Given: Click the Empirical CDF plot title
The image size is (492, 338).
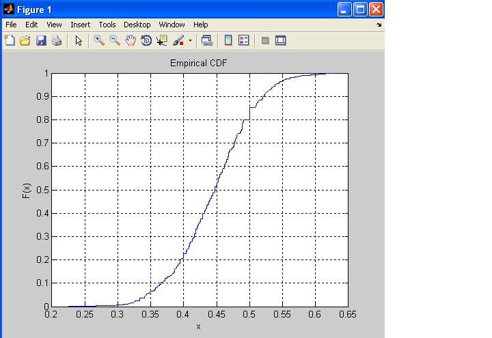Looking at the screenshot, I should (x=198, y=63).
